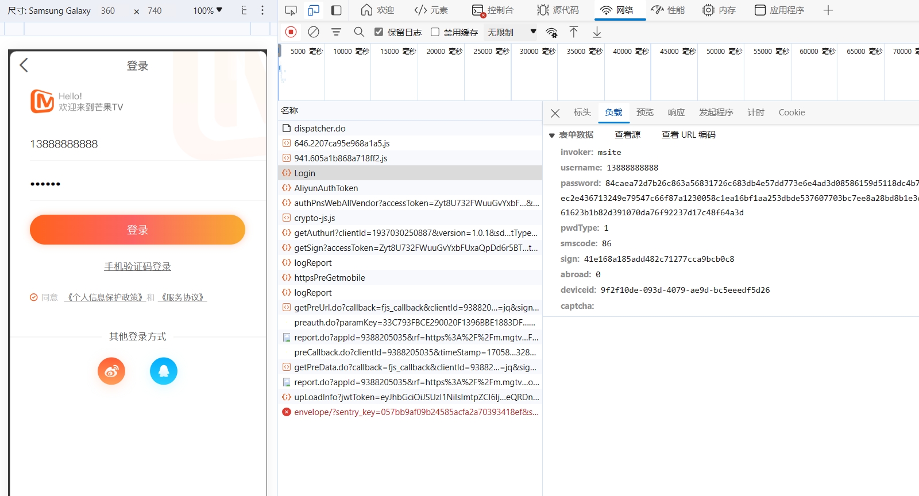Open network search magnifier
This screenshot has width=919, height=496.
pyautogui.click(x=359, y=32)
